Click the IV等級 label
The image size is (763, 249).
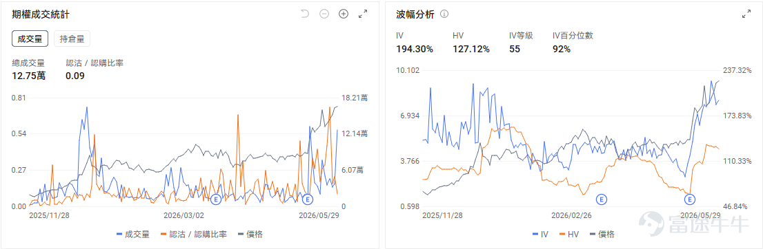[521, 36]
